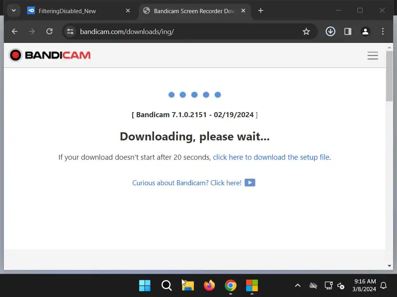This screenshot has width=397, height=297.
Task: Launch Firefox from the taskbar
Action: coord(209,286)
